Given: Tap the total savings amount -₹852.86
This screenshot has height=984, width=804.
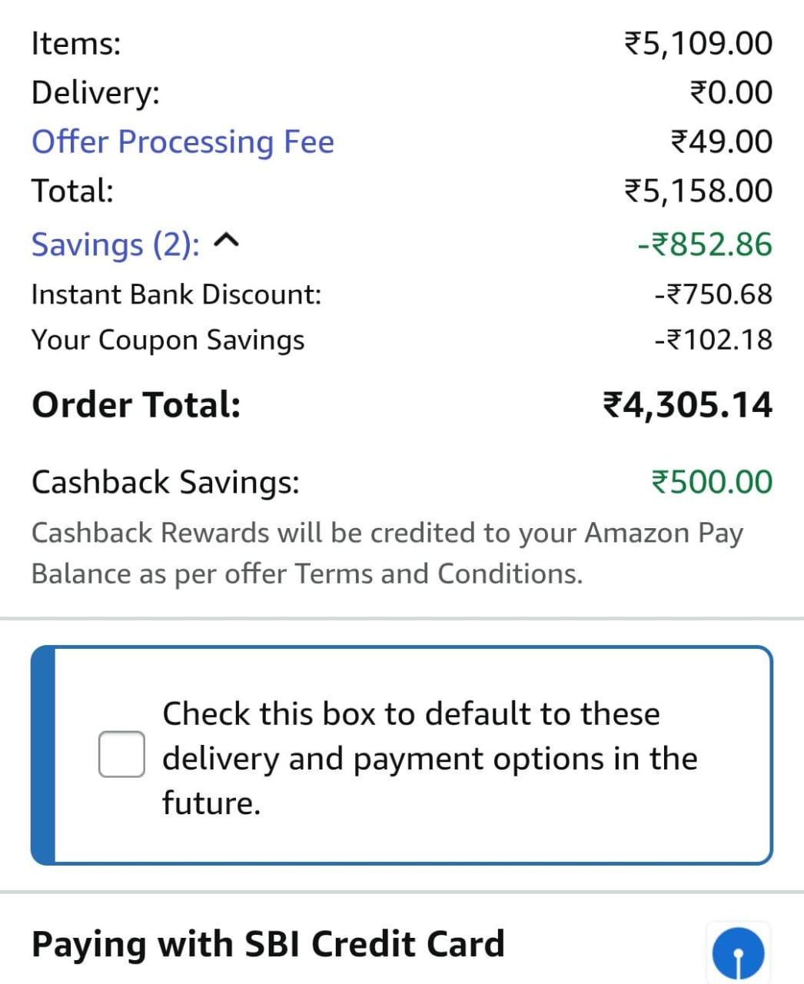Looking at the screenshot, I should (705, 244).
